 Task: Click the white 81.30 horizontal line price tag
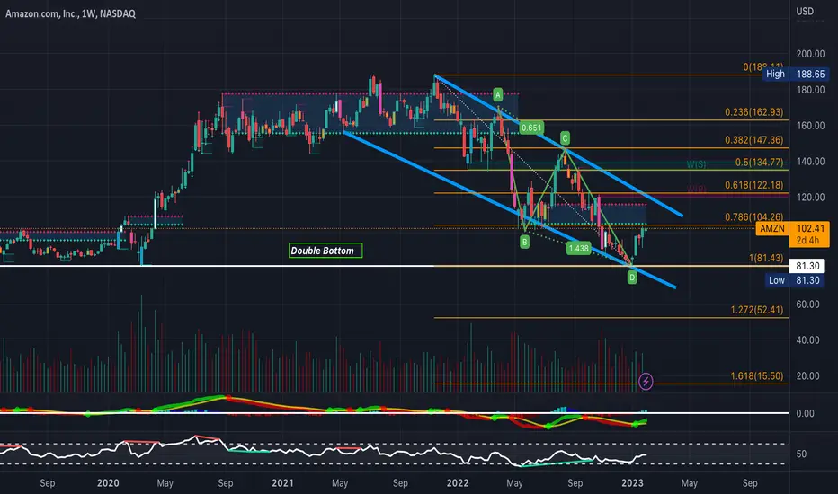coord(807,266)
